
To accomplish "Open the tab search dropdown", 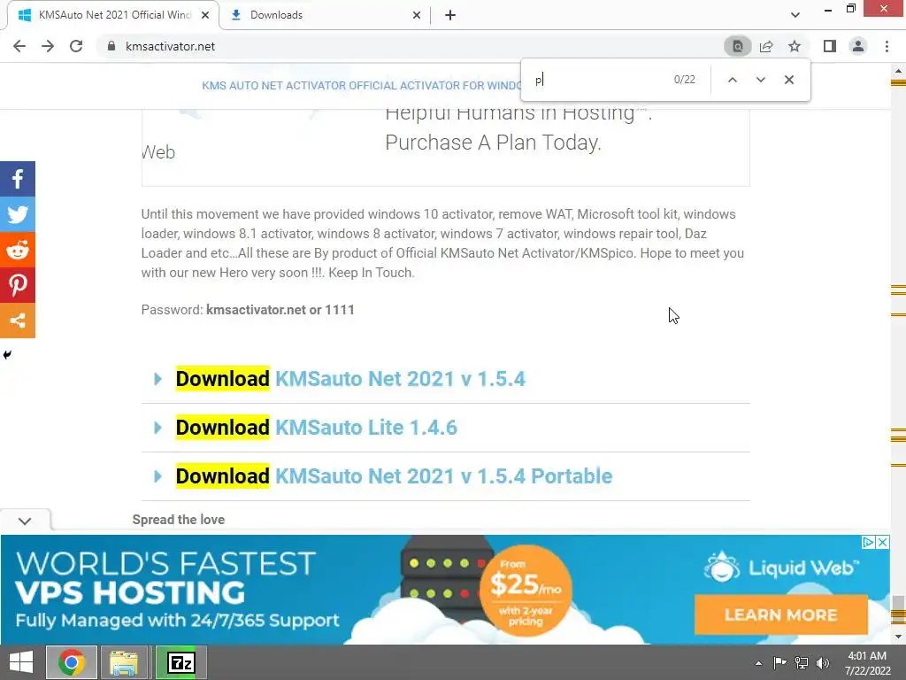I will [x=795, y=15].
